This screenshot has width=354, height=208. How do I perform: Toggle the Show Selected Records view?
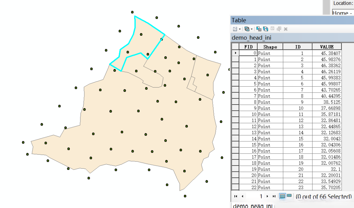[289, 196]
